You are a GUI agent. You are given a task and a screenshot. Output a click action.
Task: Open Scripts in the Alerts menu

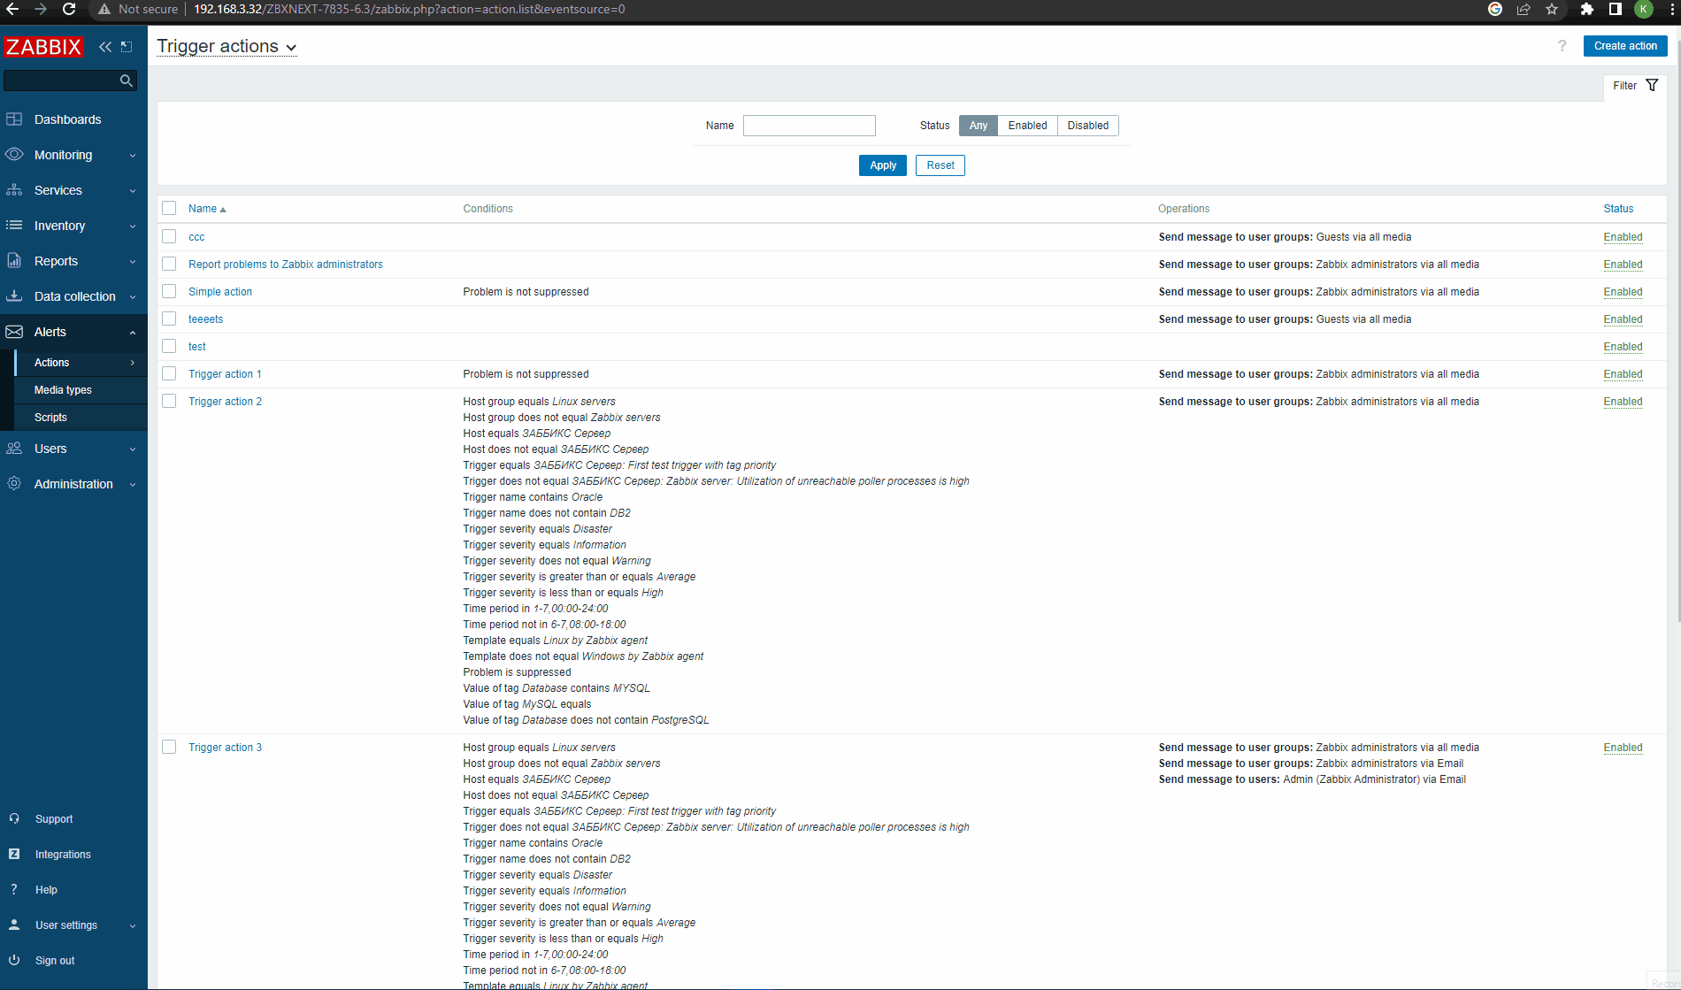tap(50, 418)
